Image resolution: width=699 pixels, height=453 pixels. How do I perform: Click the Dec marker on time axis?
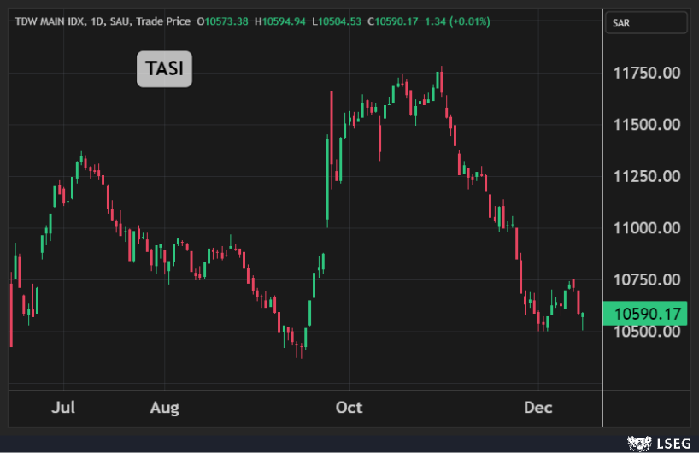[x=537, y=408]
